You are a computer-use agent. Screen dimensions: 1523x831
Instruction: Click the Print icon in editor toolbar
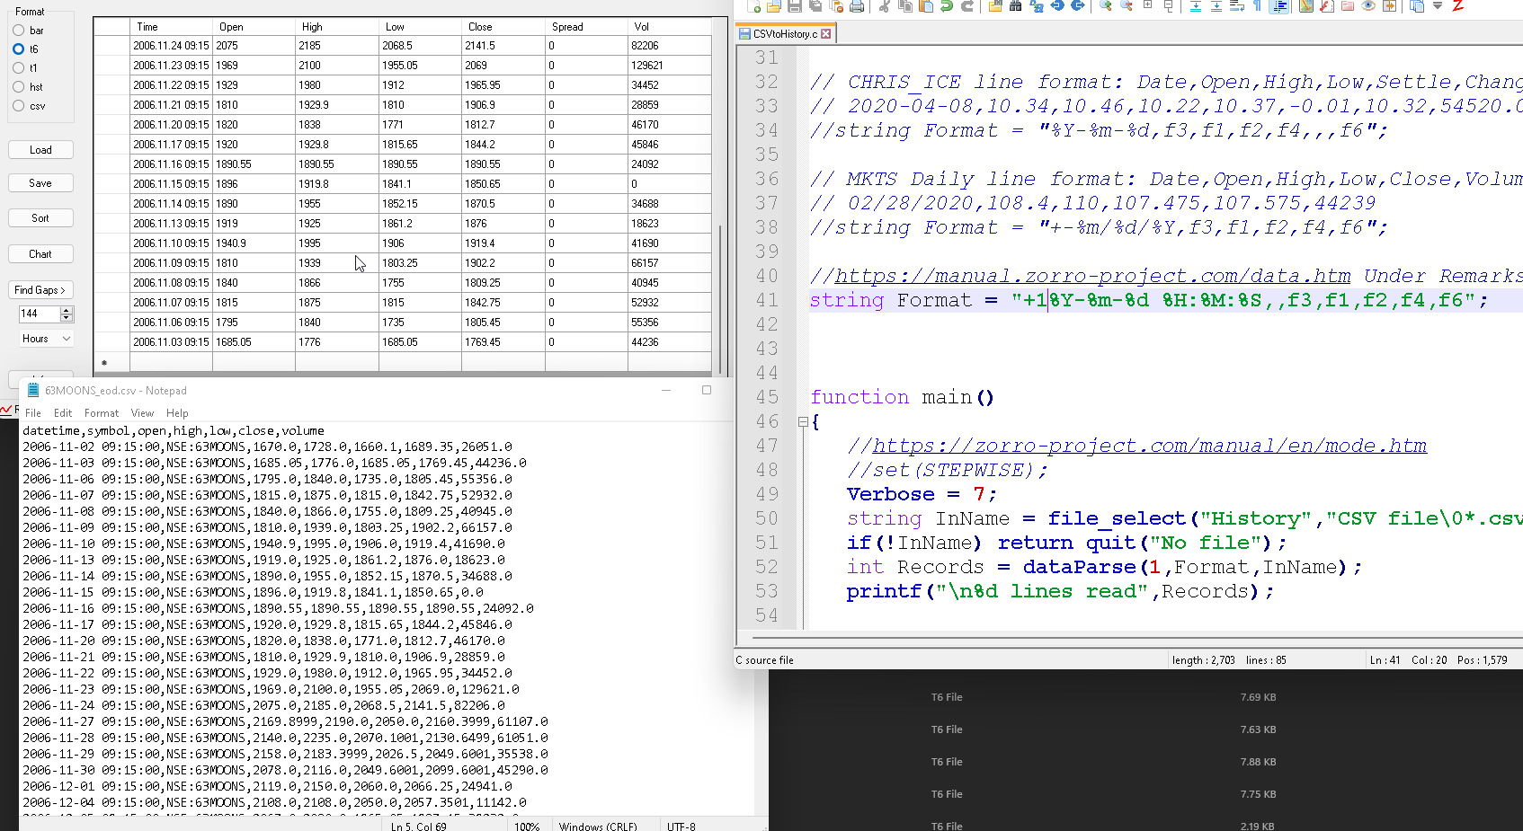[x=857, y=6]
